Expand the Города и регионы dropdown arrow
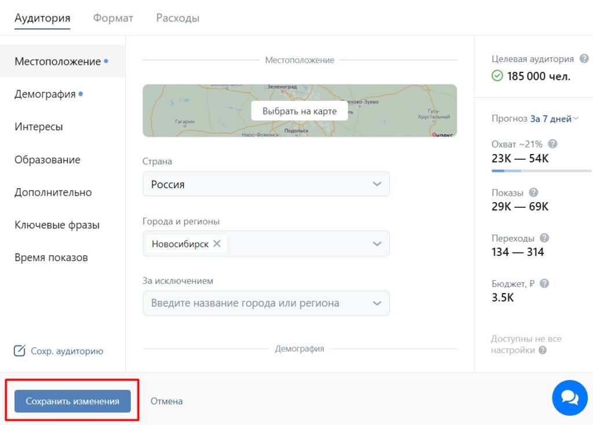This screenshot has height=425, width=593. [377, 244]
